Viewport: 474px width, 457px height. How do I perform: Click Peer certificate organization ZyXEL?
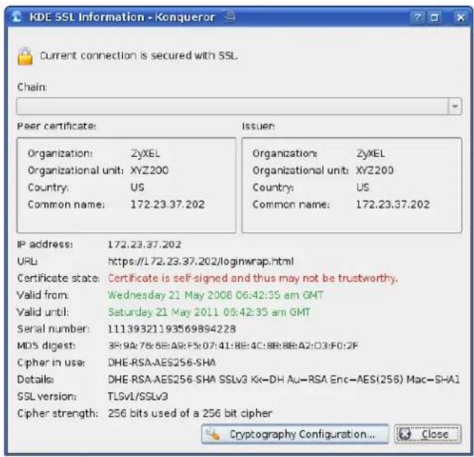point(145,153)
